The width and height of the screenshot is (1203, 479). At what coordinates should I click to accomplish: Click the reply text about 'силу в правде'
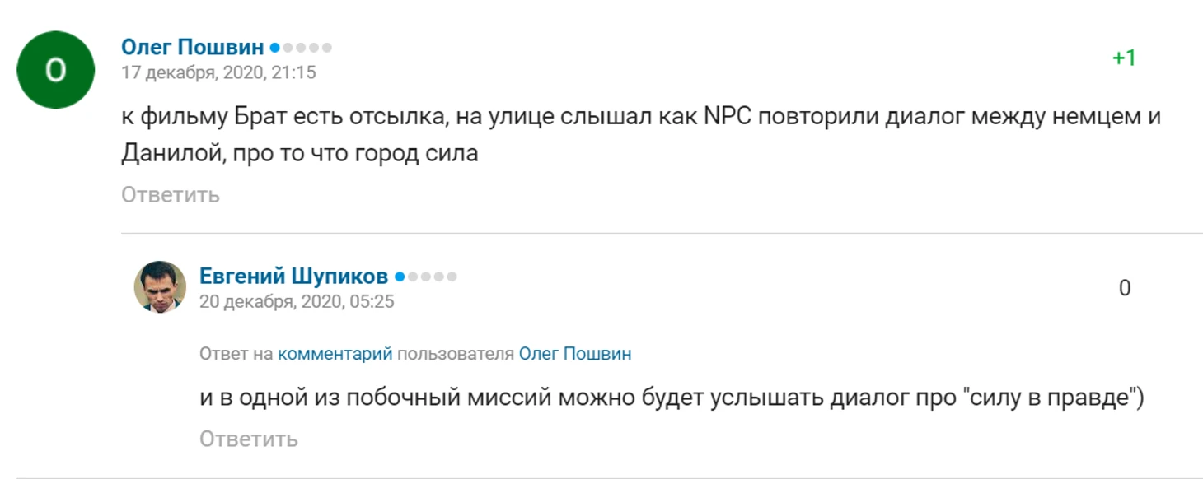pos(672,398)
